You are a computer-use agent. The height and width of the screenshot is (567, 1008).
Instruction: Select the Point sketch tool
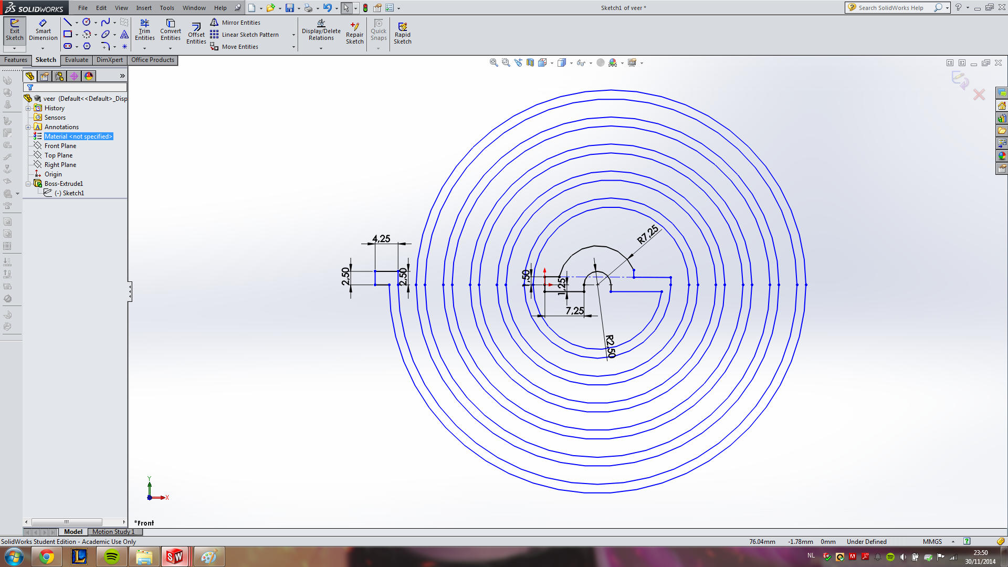coord(124,46)
